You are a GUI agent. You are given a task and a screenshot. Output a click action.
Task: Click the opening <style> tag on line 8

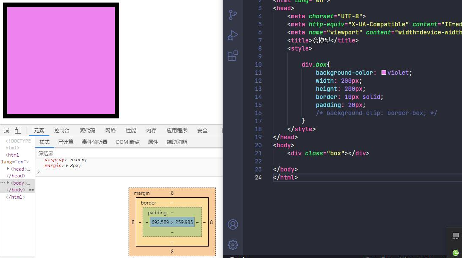[300, 48]
